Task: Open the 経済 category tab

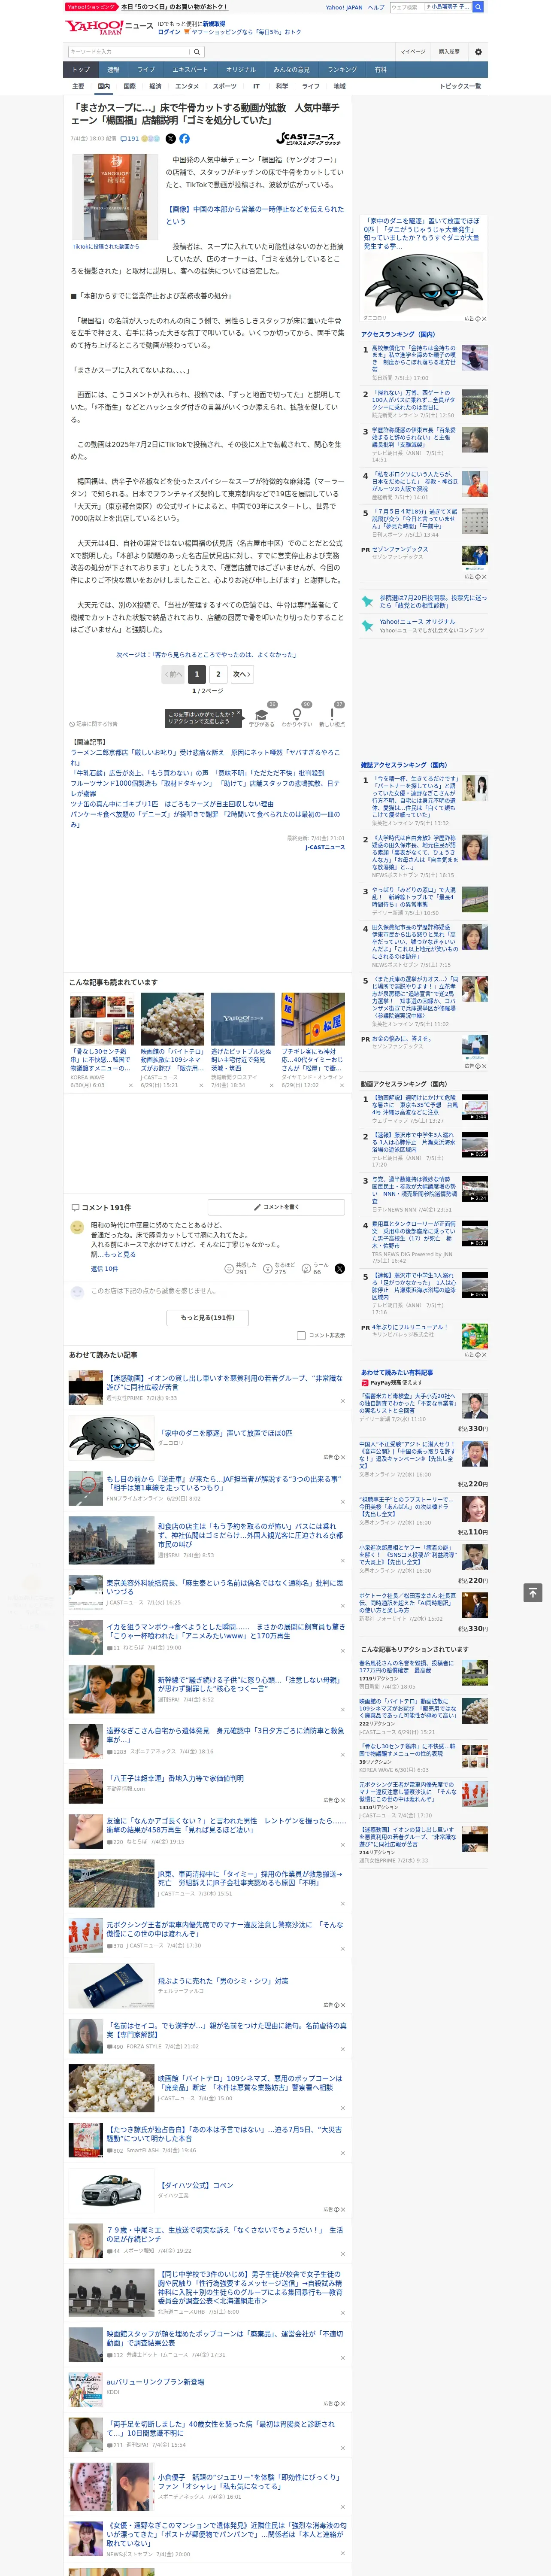Action: click(x=155, y=86)
